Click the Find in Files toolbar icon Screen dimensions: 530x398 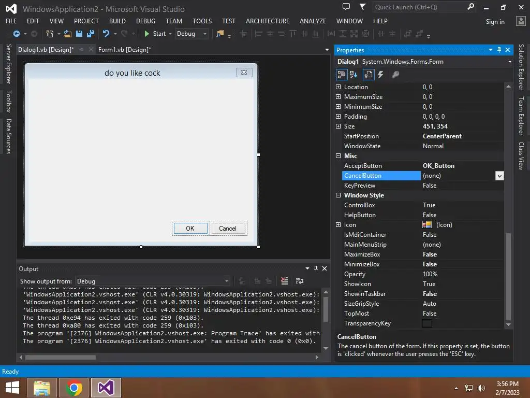coord(220,34)
